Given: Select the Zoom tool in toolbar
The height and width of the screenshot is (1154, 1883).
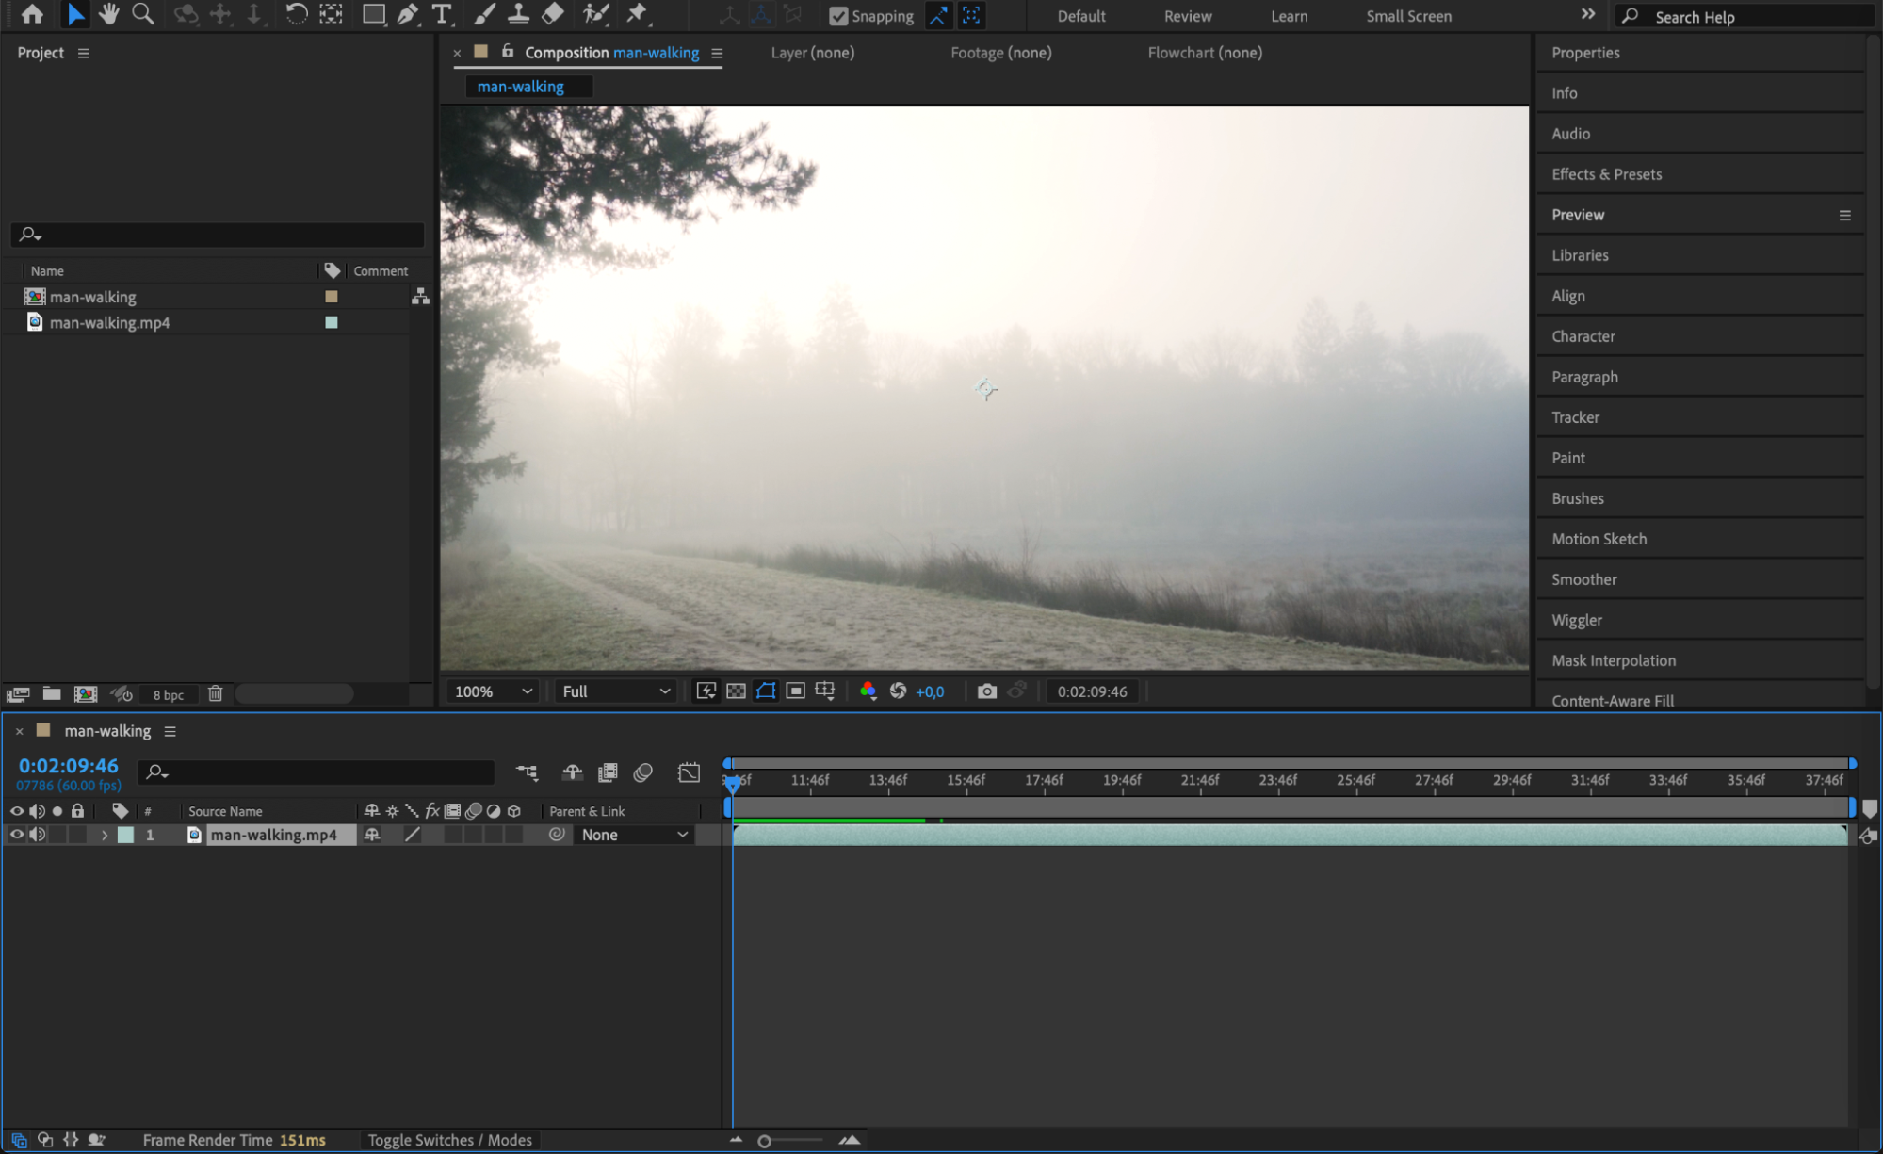Looking at the screenshot, I should pyautogui.click(x=143, y=14).
